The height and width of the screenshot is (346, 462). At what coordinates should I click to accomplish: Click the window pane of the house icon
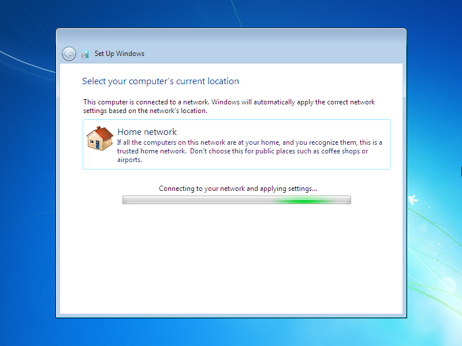[x=92, y=142]
